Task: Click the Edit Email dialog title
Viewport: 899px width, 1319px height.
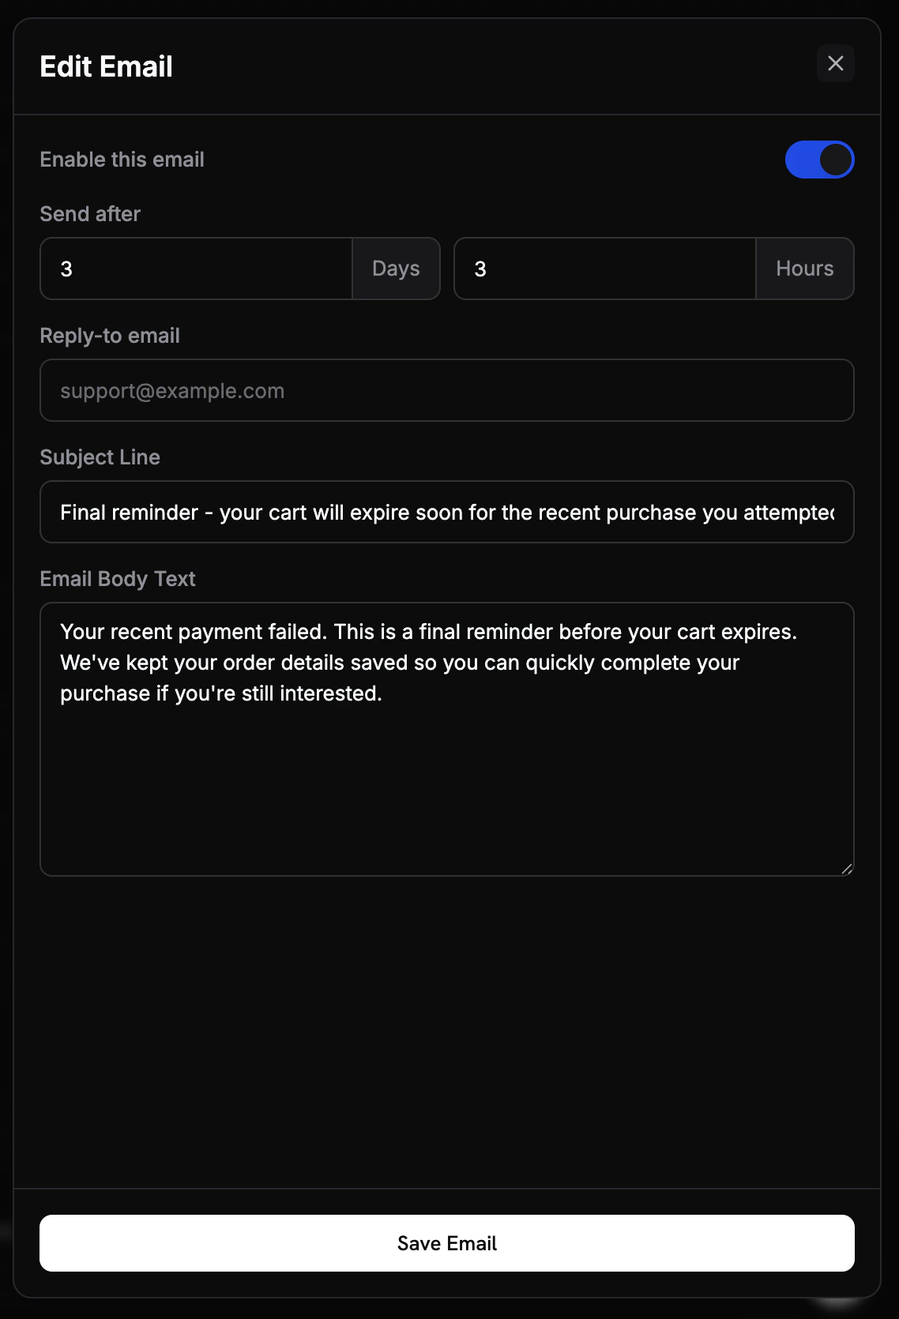Action: [x=106, y=66]
